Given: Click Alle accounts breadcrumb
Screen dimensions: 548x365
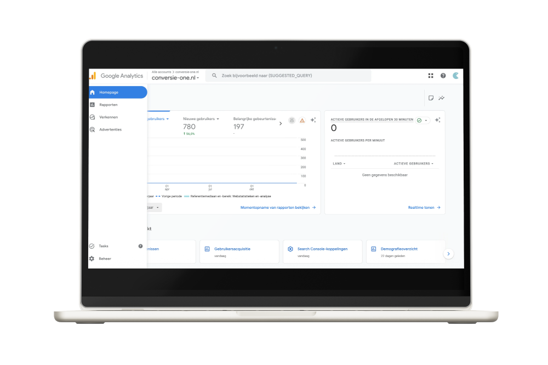Looking at the screenshot, I should pos(162,72).
